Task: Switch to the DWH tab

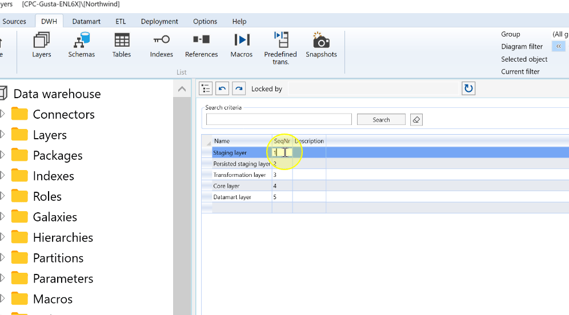Action: coord(49,21)
